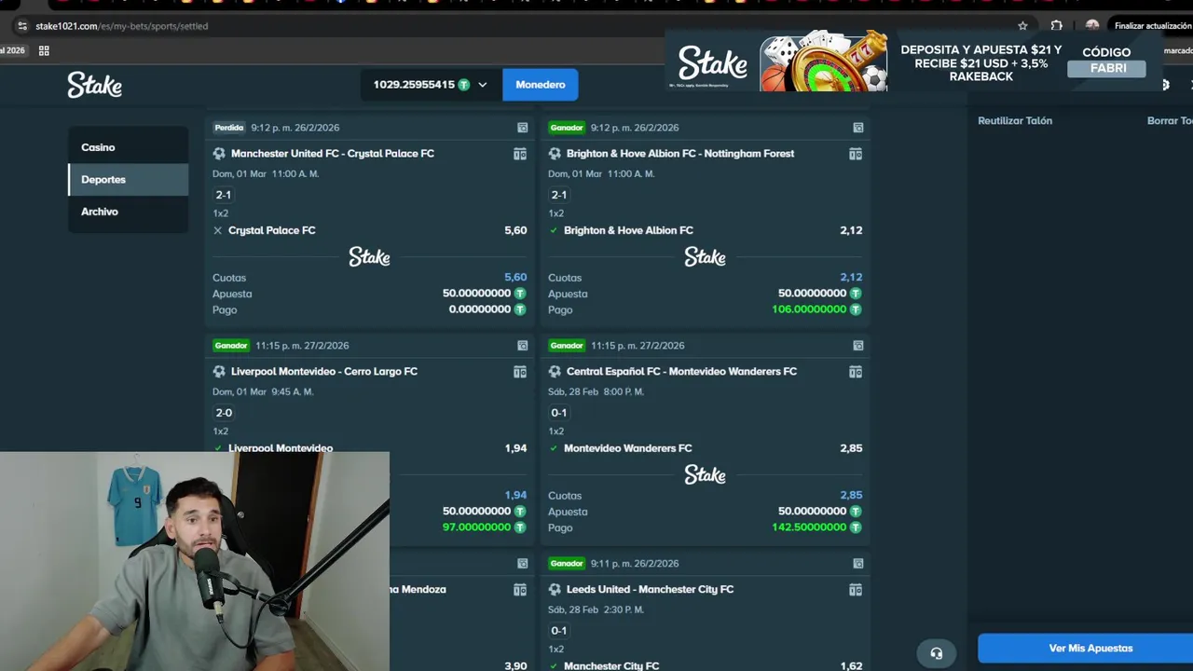
Task: Bookmark page with the star icon
Action: pos(1022,26)
